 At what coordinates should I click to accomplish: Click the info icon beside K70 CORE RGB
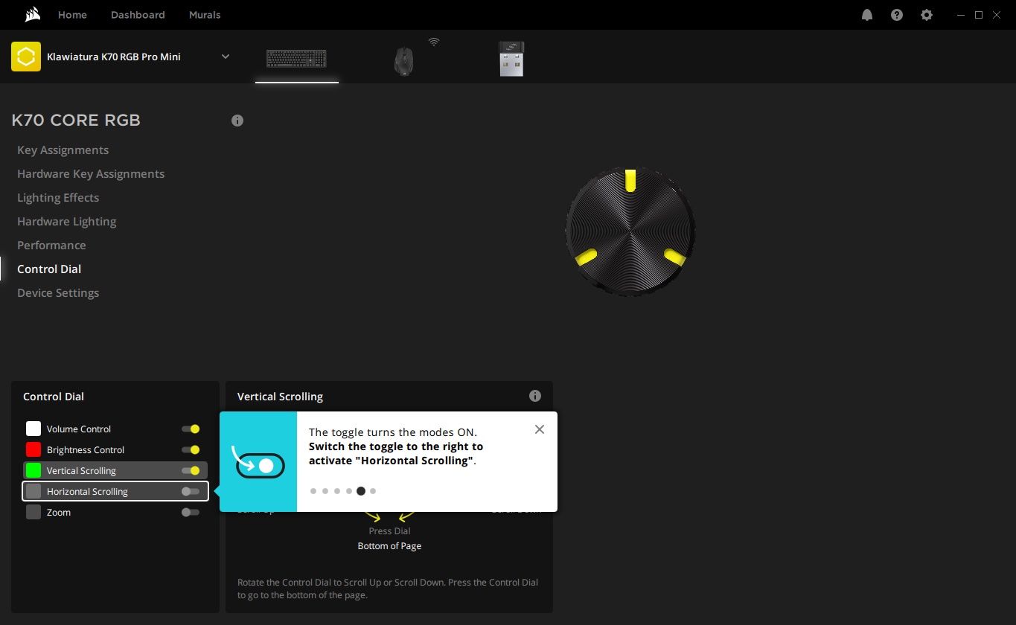(237, 121)
